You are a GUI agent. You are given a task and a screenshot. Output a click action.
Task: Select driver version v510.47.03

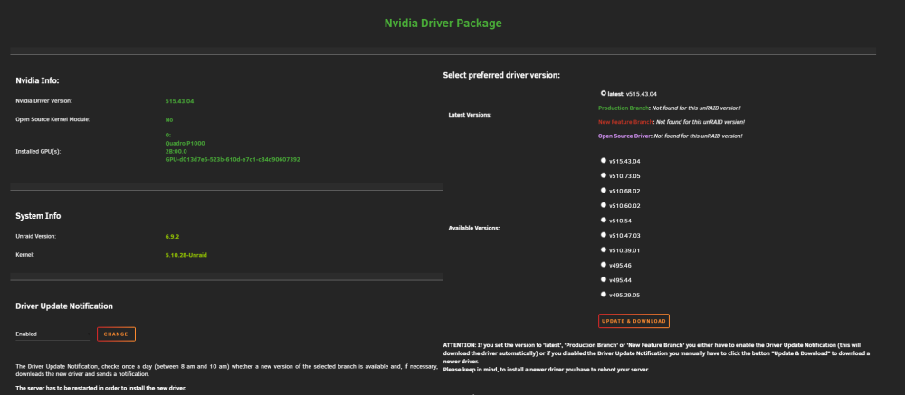603,235
